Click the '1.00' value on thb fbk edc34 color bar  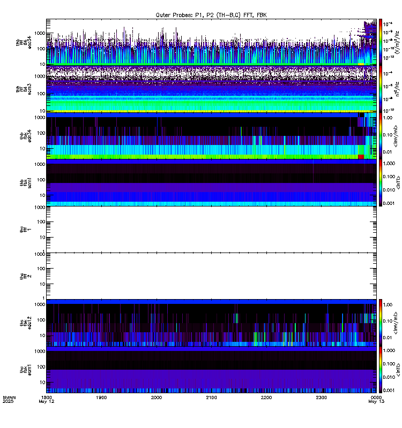coord(388,118)
